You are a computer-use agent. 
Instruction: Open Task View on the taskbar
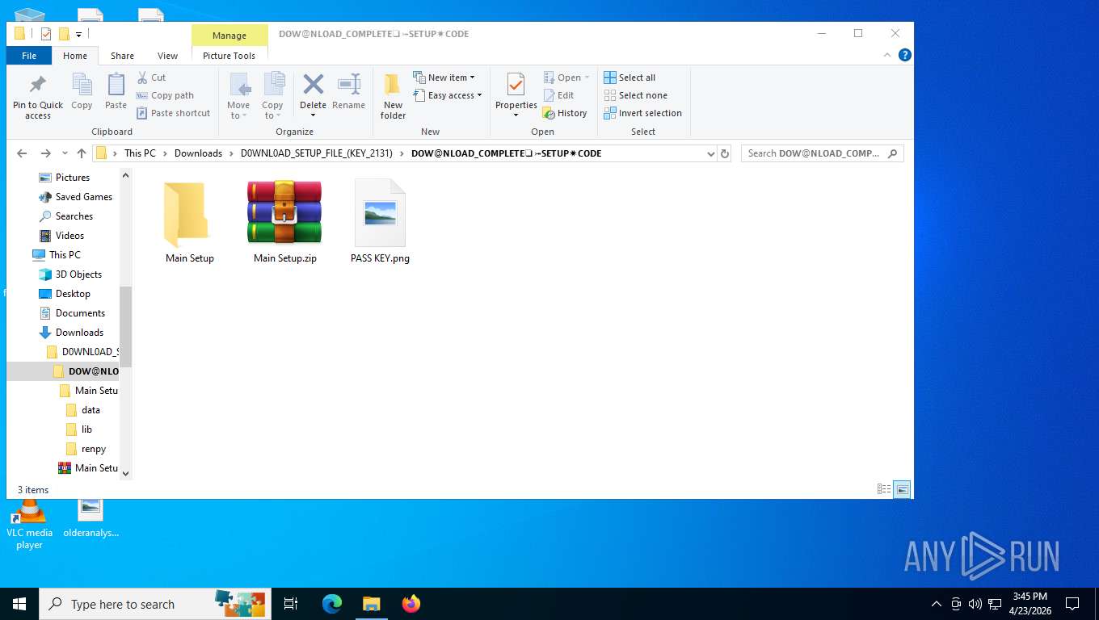[291, 604]
